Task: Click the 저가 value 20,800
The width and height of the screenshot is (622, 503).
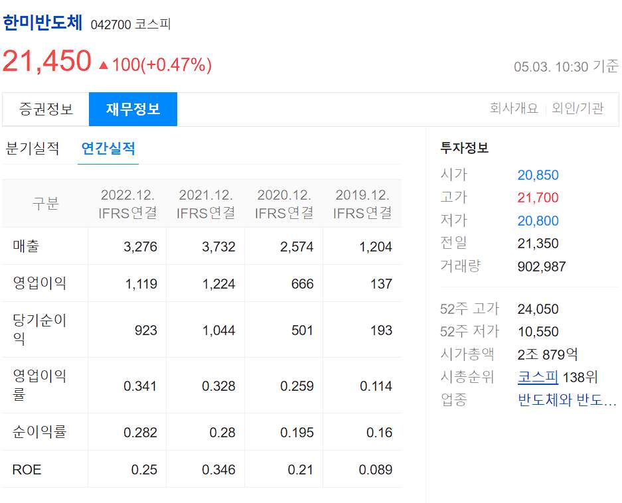Action: 538,220
